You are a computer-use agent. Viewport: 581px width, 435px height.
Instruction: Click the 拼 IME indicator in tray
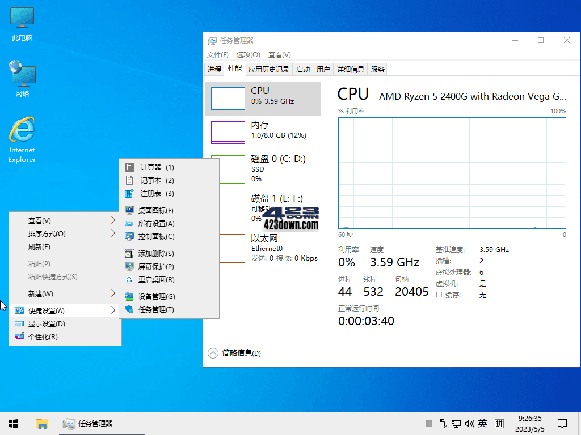click(499, 423)
